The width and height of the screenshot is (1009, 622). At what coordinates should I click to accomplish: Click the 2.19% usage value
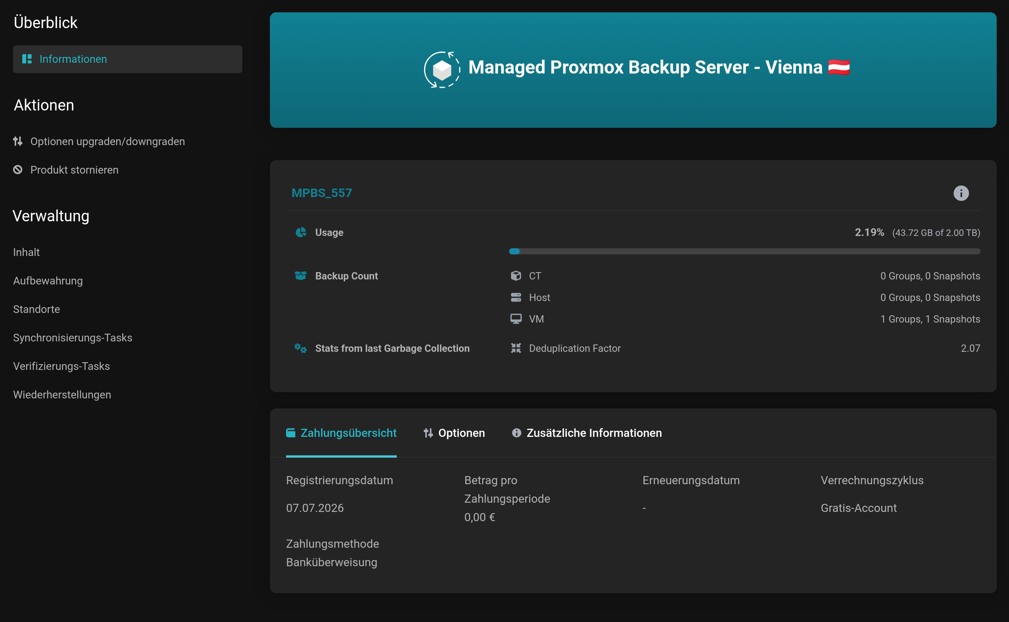point(869,232)
